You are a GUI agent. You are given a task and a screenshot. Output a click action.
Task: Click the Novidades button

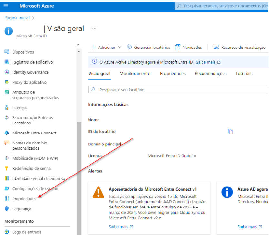pyautogui.click(x=188, y=47)
